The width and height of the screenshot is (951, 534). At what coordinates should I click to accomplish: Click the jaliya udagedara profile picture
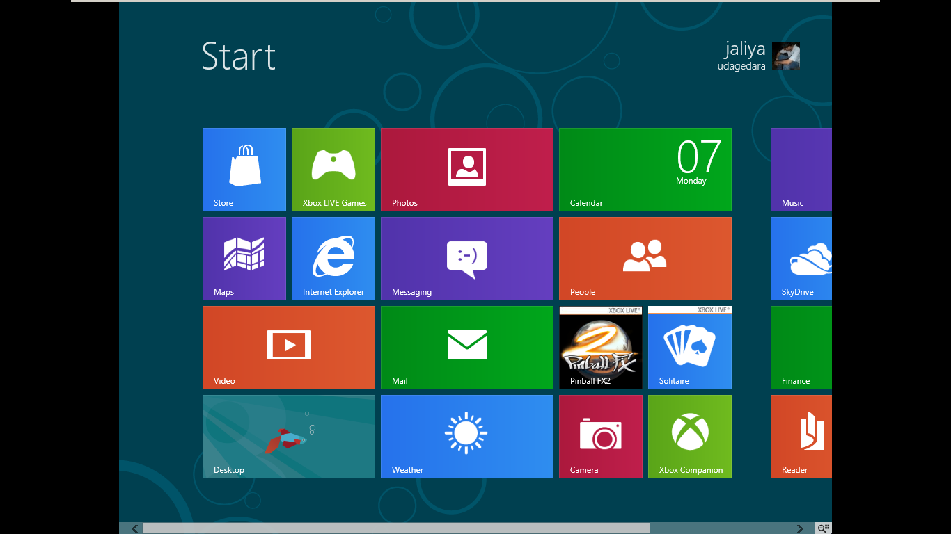click(x=786, y=55)
